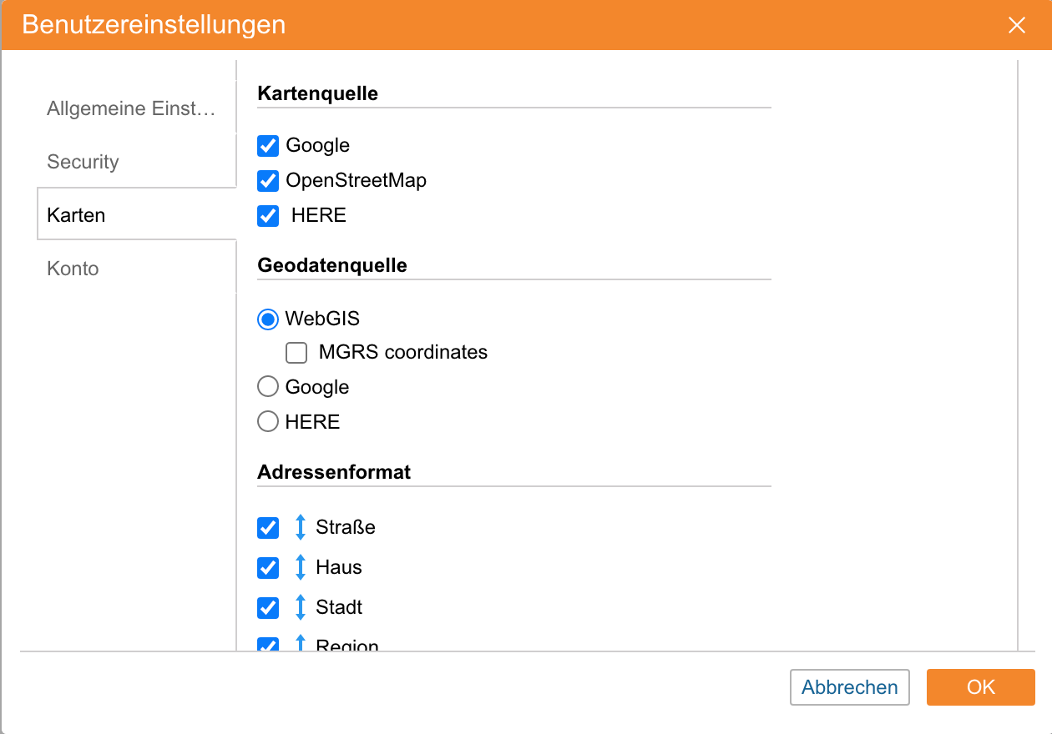Toggle the HERE map source checkbox

(x=268, y=215)
